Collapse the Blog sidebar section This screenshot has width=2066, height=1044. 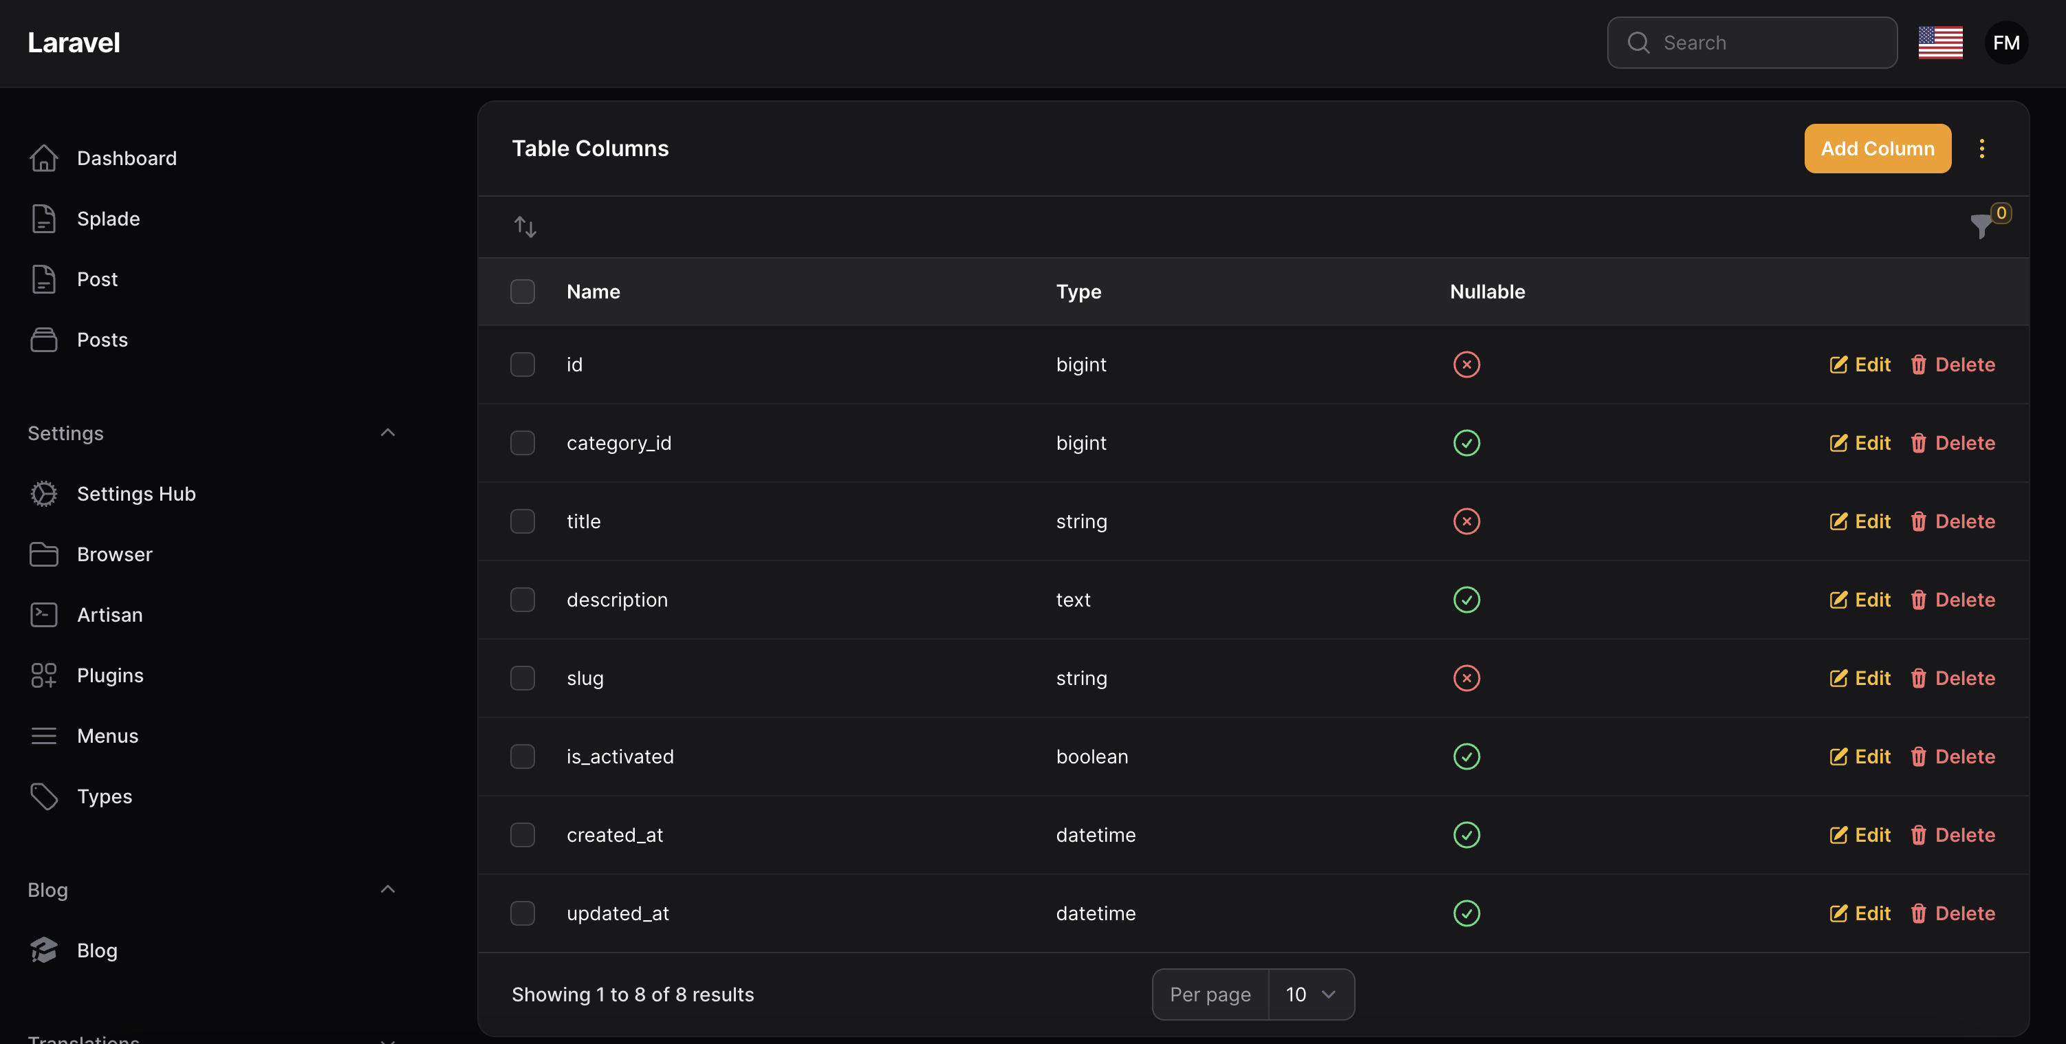[386, 888]
